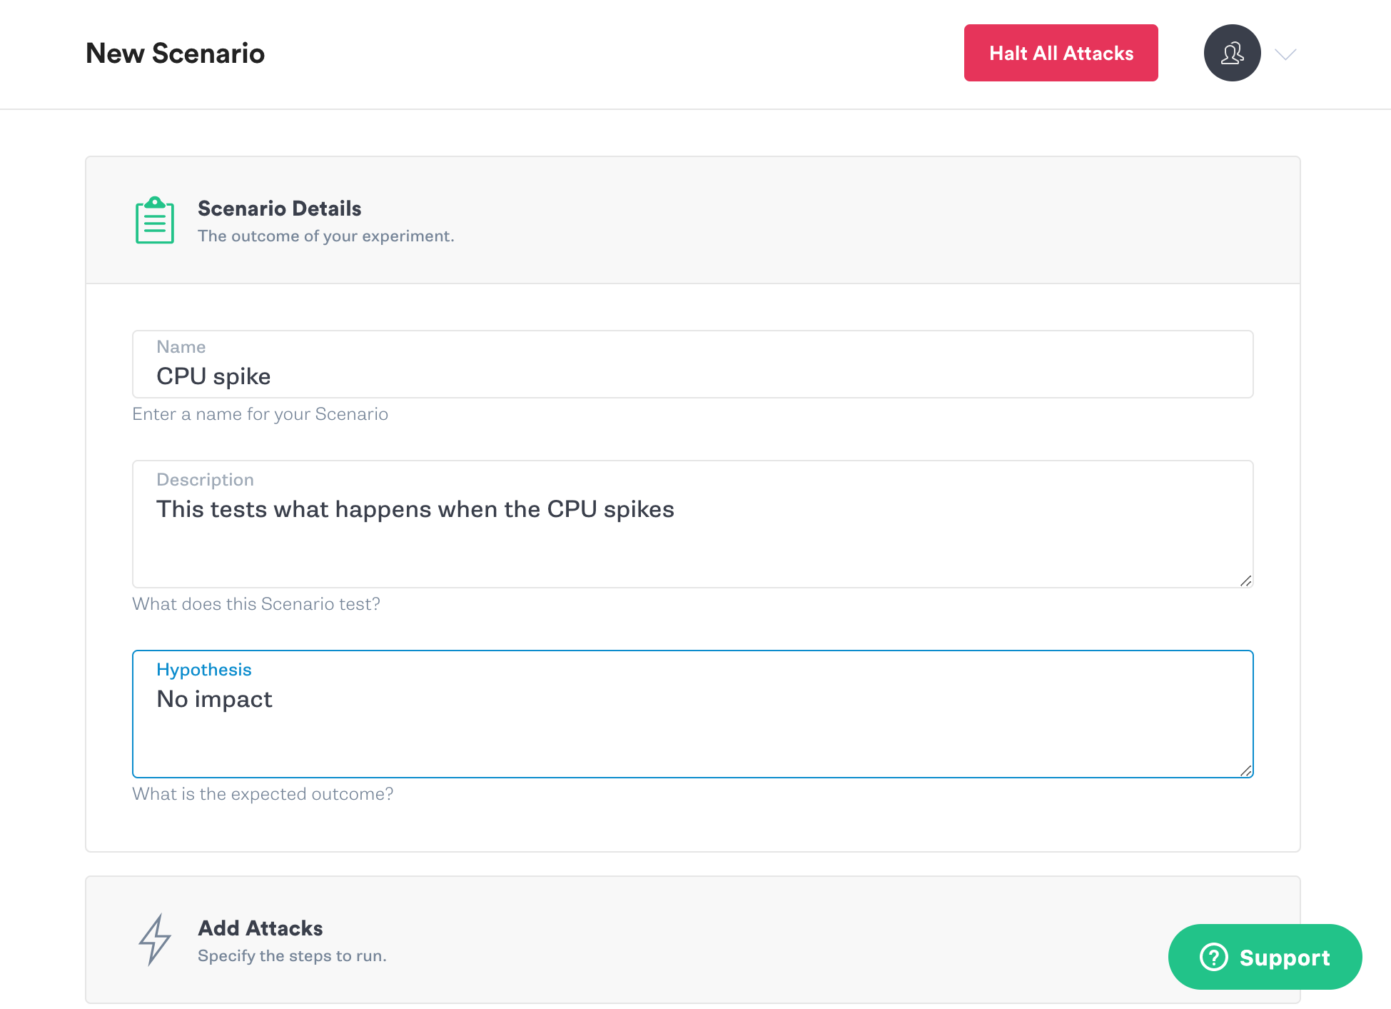Click the Hypothesis field label
The height and width of the screenshot is (1009, 1391).
click(203, 670)
